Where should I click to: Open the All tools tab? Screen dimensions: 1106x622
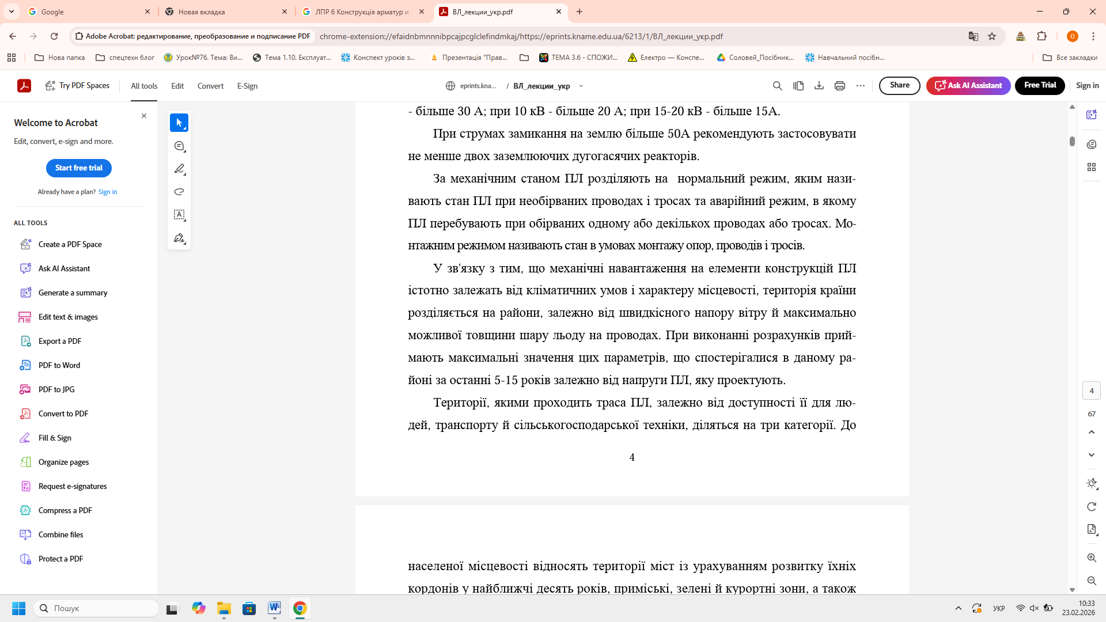click(144, 86)
